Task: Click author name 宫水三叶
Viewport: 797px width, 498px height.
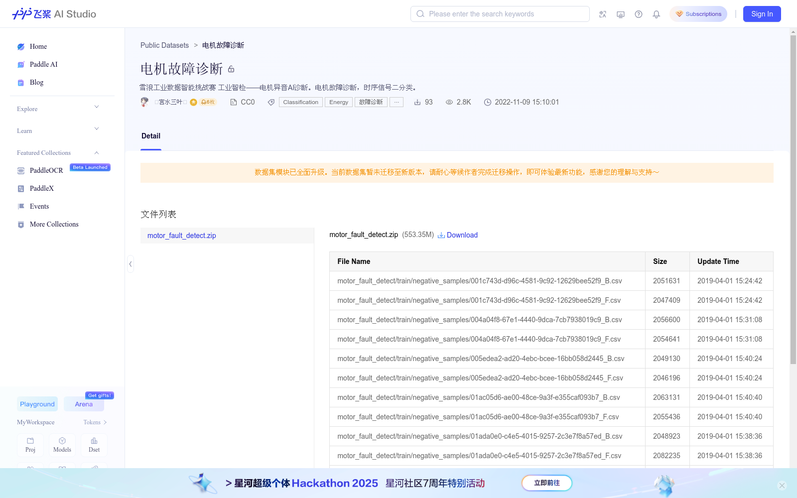Action: (170, 102)
